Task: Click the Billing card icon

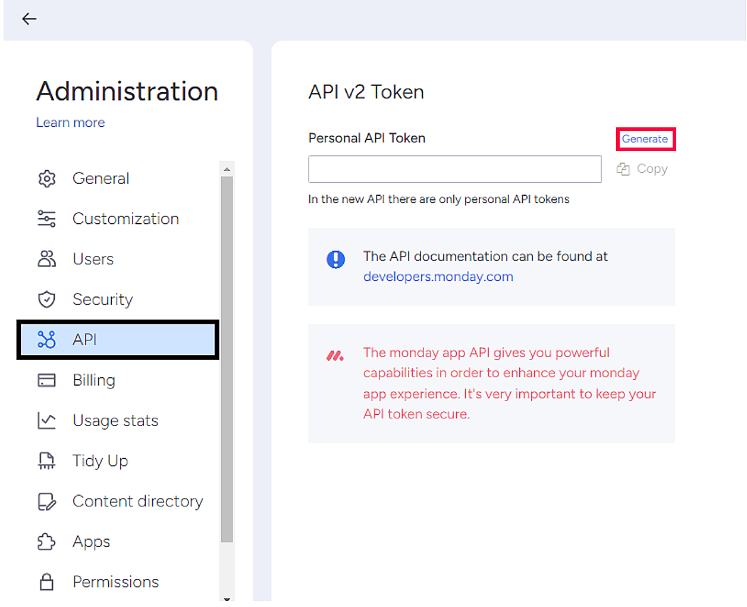Action: 47,380
